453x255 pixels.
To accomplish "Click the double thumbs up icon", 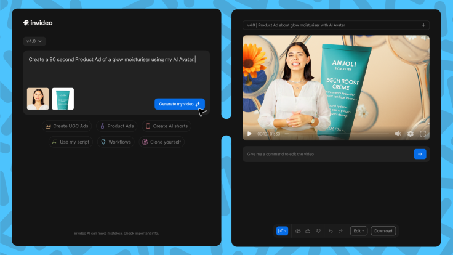I will pyautogui.click(x=297, y=231).
